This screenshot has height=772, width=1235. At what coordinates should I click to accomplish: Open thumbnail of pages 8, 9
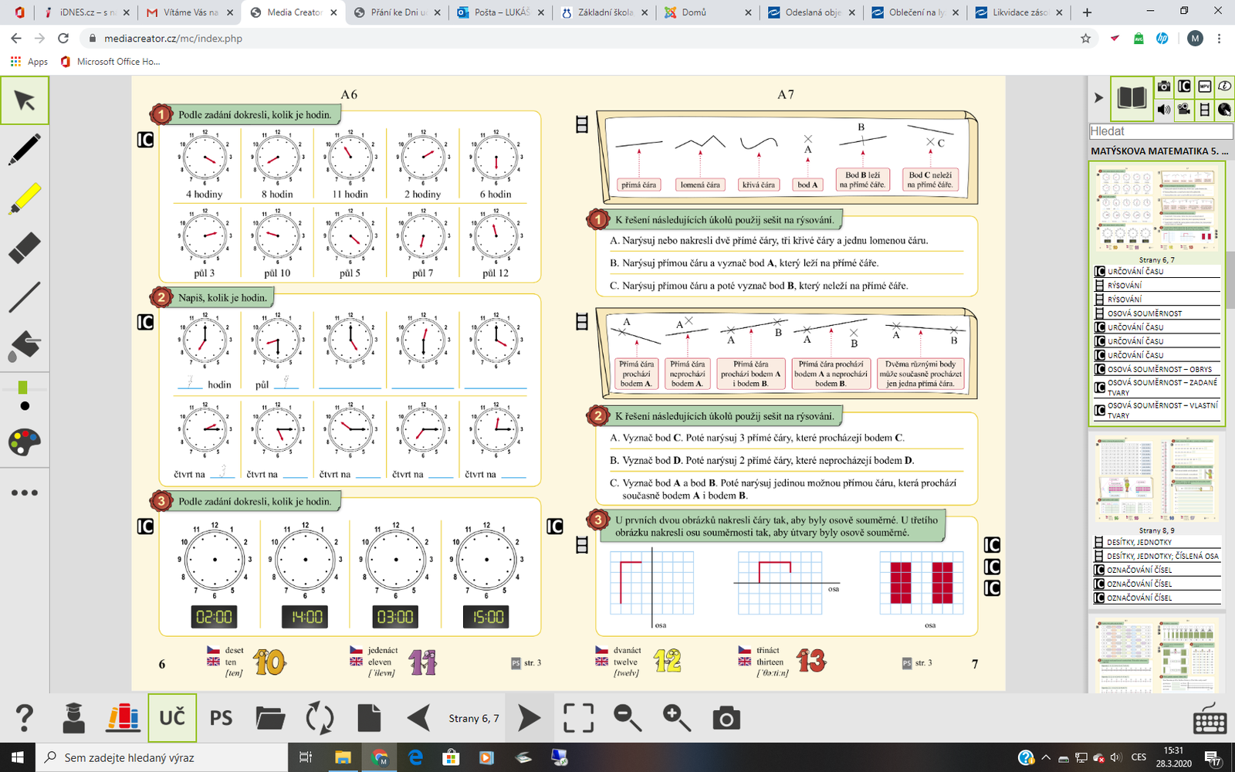point(1157,479)
